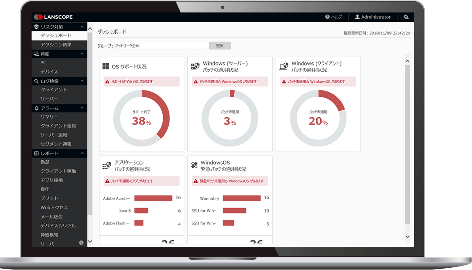Viewport: 472px width, 270px height.
Task: Click the Adobe Acrob… row label
Action: pos(117,198)
